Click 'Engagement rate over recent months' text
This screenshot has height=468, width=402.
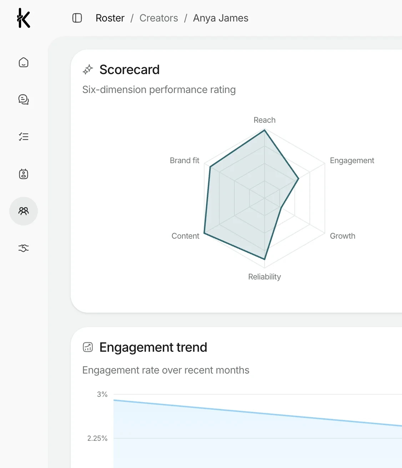click(166, 370)
